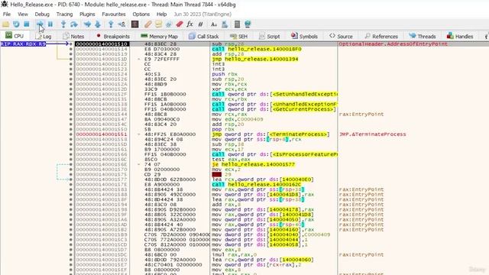Select the 'call hello_release.14000162C' instruction
Viewport: 489px width, 275px height.
[257, 184]
